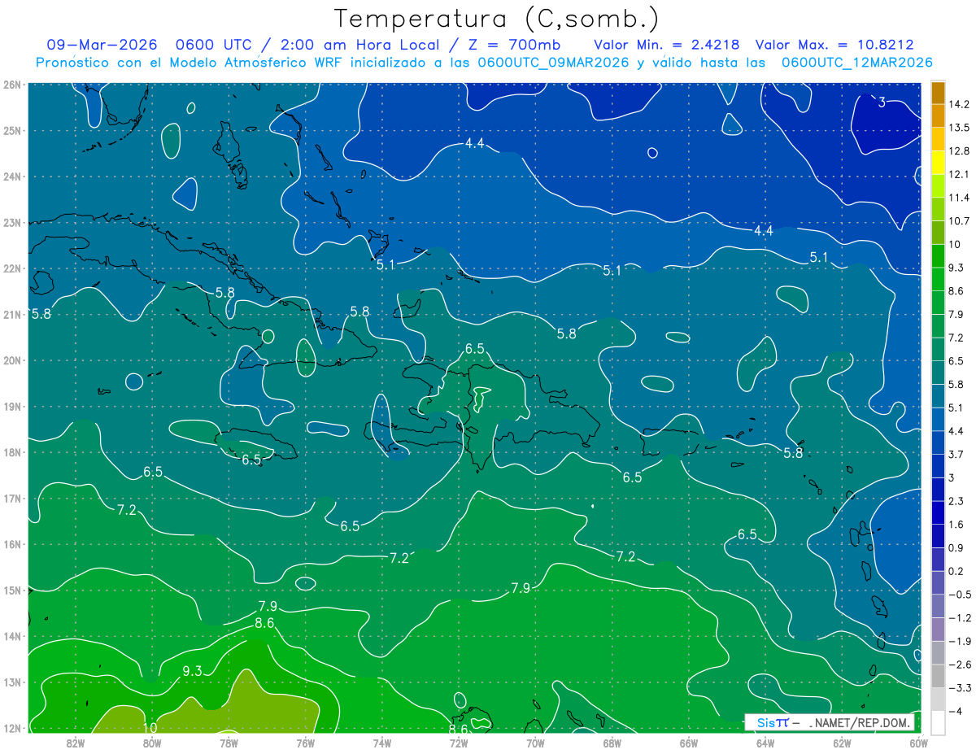976x754 pixels.
Task: Click the 64W longitude axis label
Action: tap(765, 743)
